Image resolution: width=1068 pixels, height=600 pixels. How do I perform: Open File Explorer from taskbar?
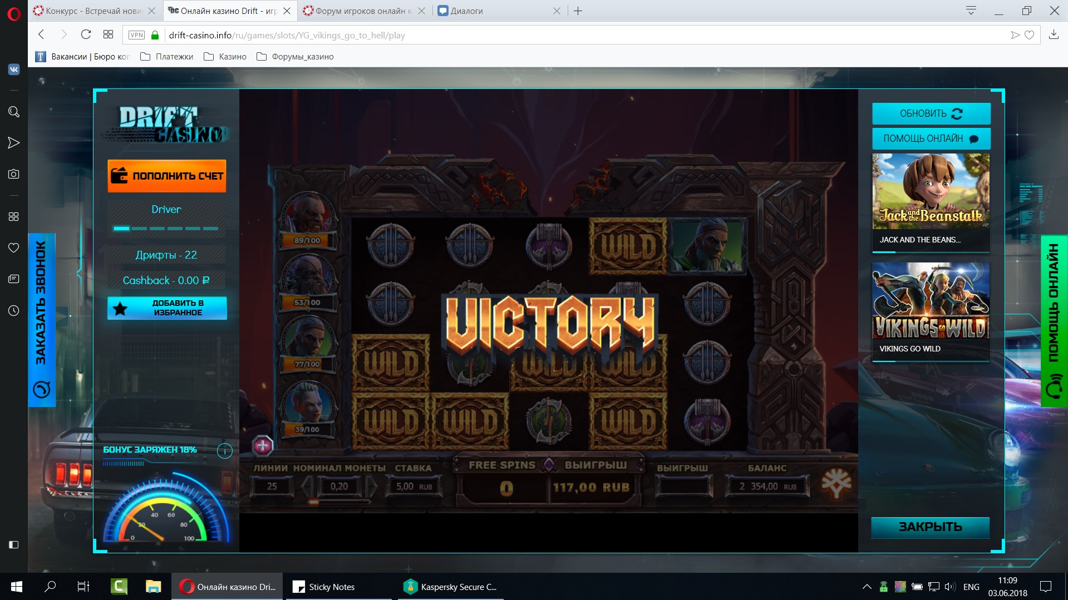click(153, 587)
